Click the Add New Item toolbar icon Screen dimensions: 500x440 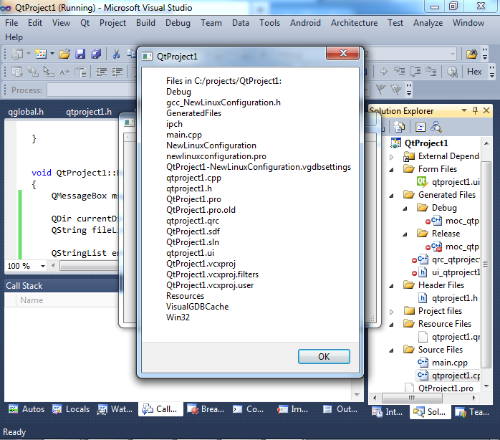pyautogui.click(x=41, y=54)
